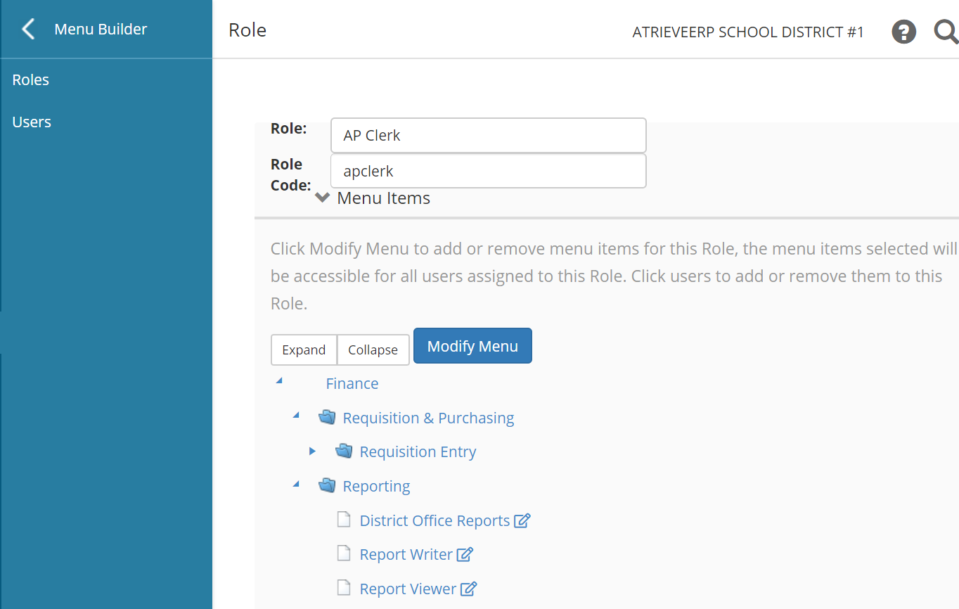Open the help question mark icon

click(x=903, y=32)
